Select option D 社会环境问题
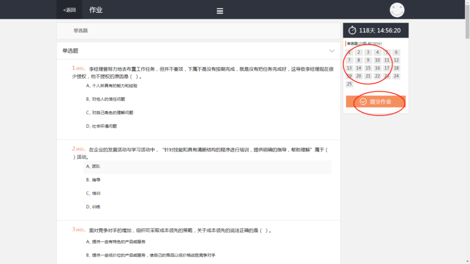The height and width of the screenshot is (264, 470). 102,126
